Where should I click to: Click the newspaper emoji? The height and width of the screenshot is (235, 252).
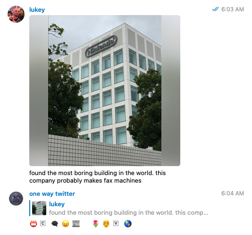tap(76, 224)
